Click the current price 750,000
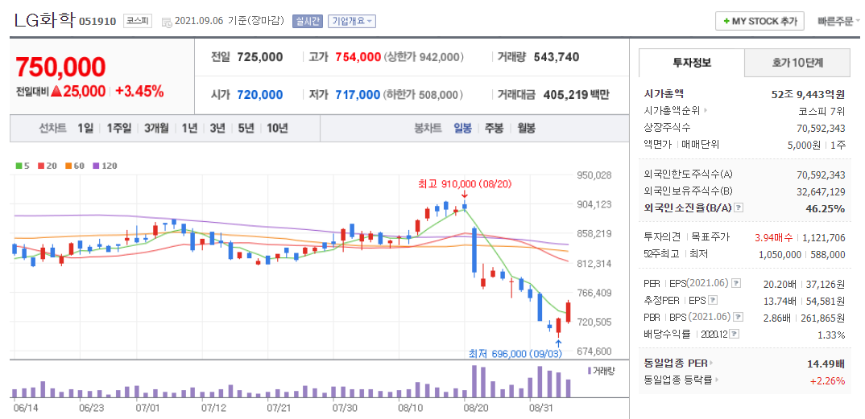865x419 pixels. (x=60, y=68)
